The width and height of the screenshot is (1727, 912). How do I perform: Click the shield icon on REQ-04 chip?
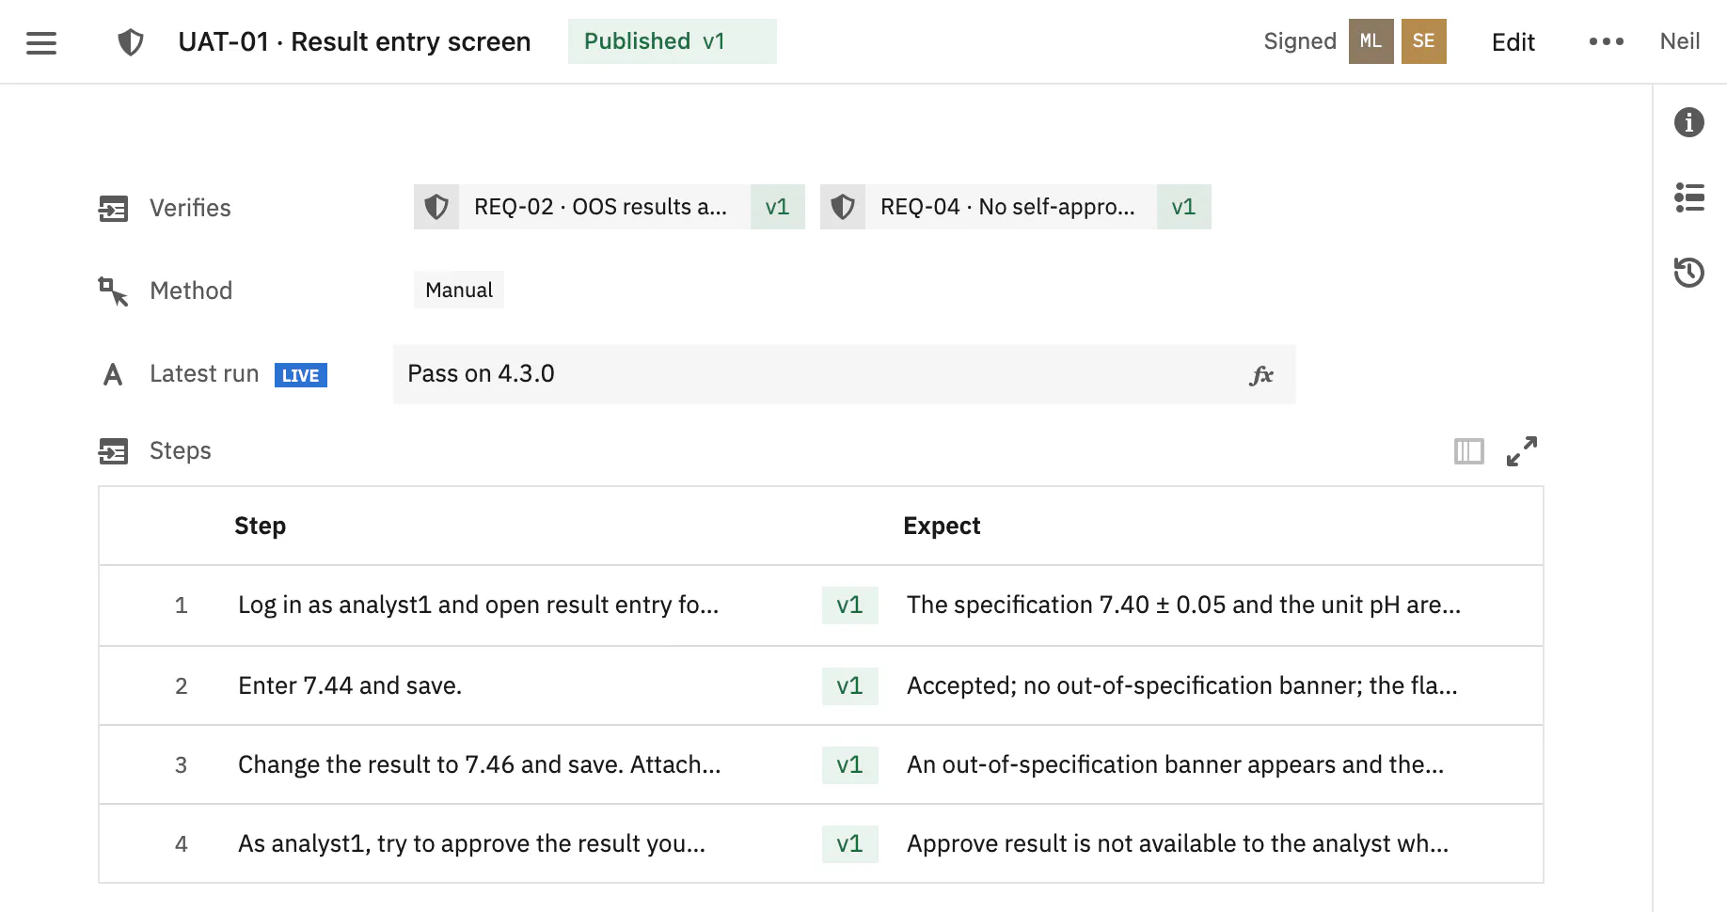[x=843, y=207]
